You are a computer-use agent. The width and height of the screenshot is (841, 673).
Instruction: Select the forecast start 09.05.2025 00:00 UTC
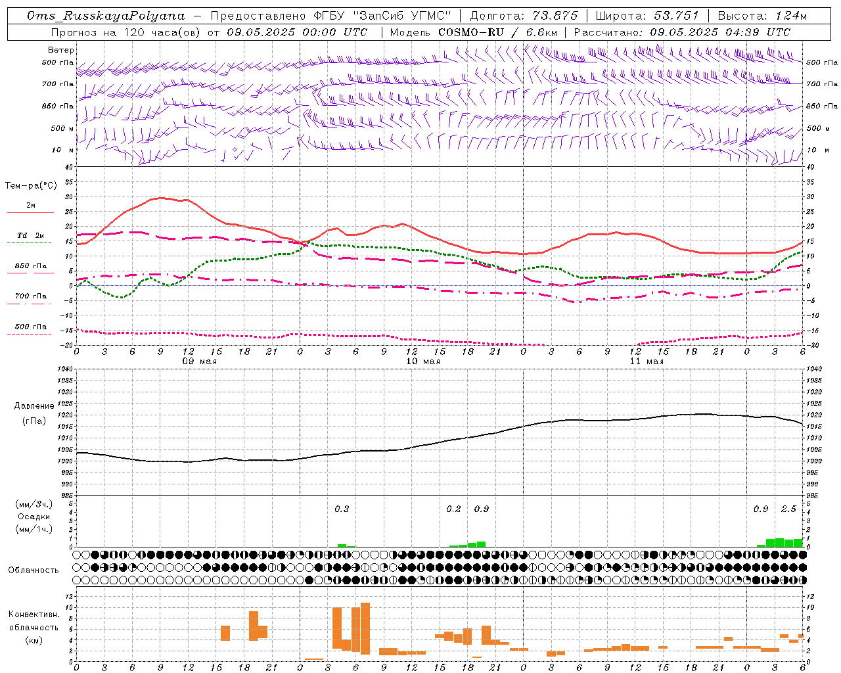(297, 32)
